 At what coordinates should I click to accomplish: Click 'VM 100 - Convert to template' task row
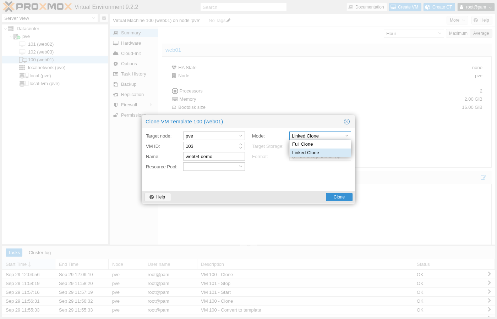pos(248,310)
